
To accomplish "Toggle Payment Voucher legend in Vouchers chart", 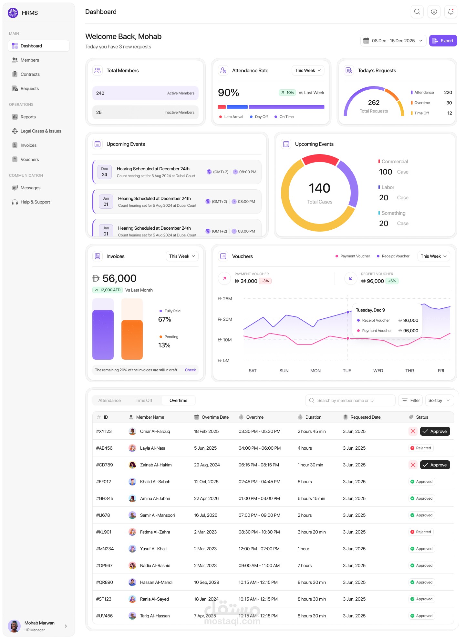I will [x=353, y=256].
